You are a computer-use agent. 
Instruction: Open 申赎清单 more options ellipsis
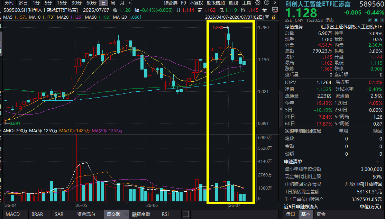[377, 162]
